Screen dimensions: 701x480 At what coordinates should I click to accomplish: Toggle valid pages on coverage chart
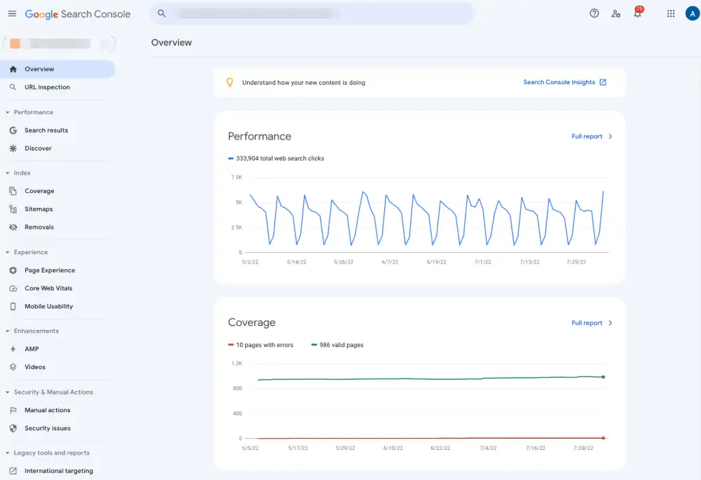pyautogui.click(x=337, y=345)
